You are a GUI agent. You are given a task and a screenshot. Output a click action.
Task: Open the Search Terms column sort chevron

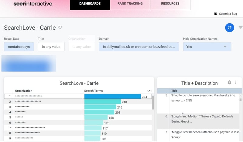pos(149,91)
